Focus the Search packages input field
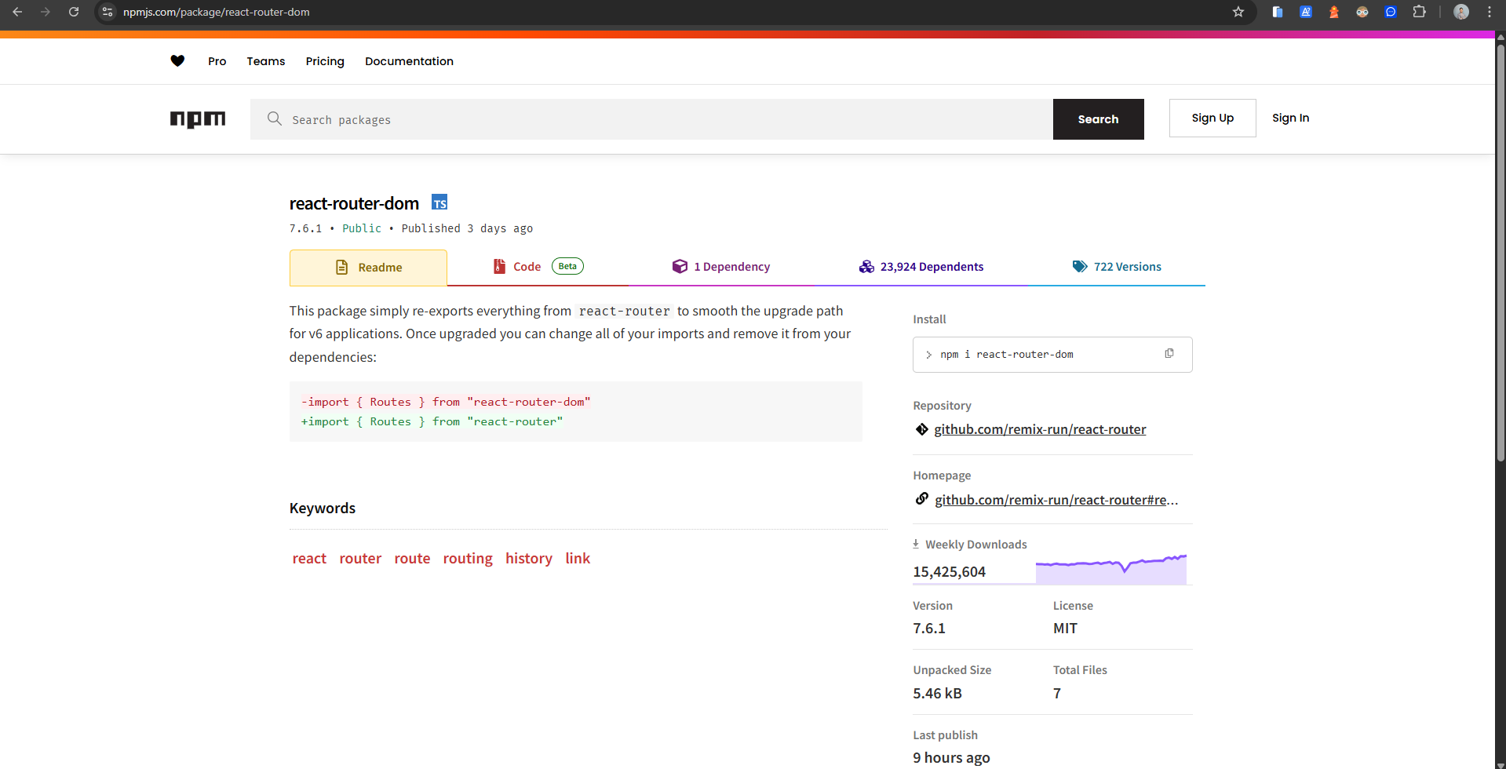The height and width of the screenshot is (769, 1506). point(651,119)
